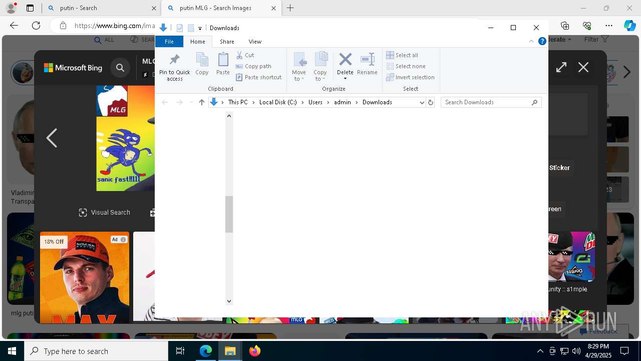Image resolution: width=641 pixels, height=361 pixels.
Task: Open new browser tab plus button
Action: tap(290, 8)
